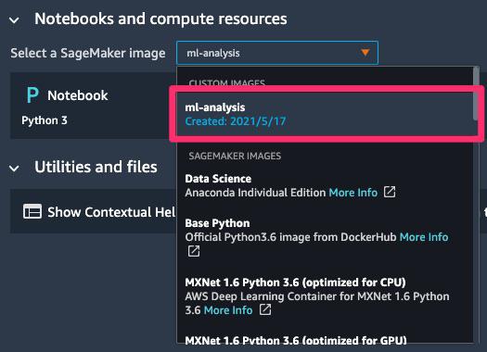This screenshot has height=352, width=487.
Task: Select MXNet 1.6 Python 3.6 optimized for CPU
Action: [x=325, y=296]
